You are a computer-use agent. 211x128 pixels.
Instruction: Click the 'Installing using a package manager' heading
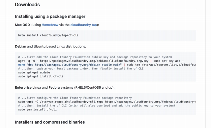click(50, 17)
